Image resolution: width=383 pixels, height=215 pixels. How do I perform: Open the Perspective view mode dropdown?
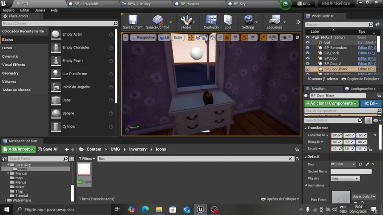coord(143,37)
